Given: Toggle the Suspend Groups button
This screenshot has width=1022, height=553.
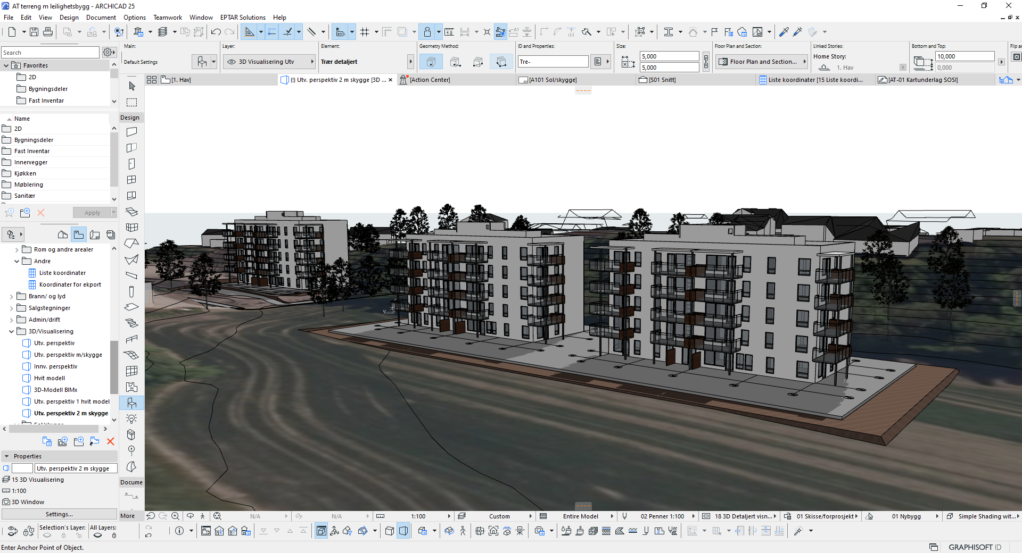Looking at the screenshot, I should pos(500,32).
